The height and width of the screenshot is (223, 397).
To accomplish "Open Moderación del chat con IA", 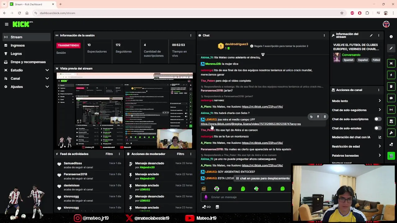I will click(x=357, y=137).
